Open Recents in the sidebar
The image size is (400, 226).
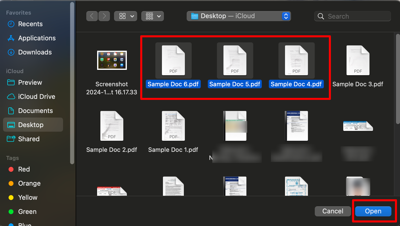(x=33, y=24)
